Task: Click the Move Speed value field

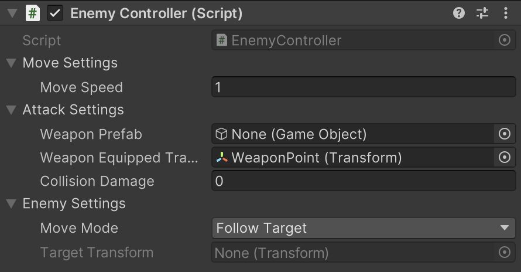Action: pos(364,87)
